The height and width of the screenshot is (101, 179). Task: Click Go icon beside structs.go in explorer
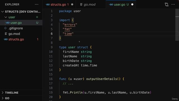[6, 39]
